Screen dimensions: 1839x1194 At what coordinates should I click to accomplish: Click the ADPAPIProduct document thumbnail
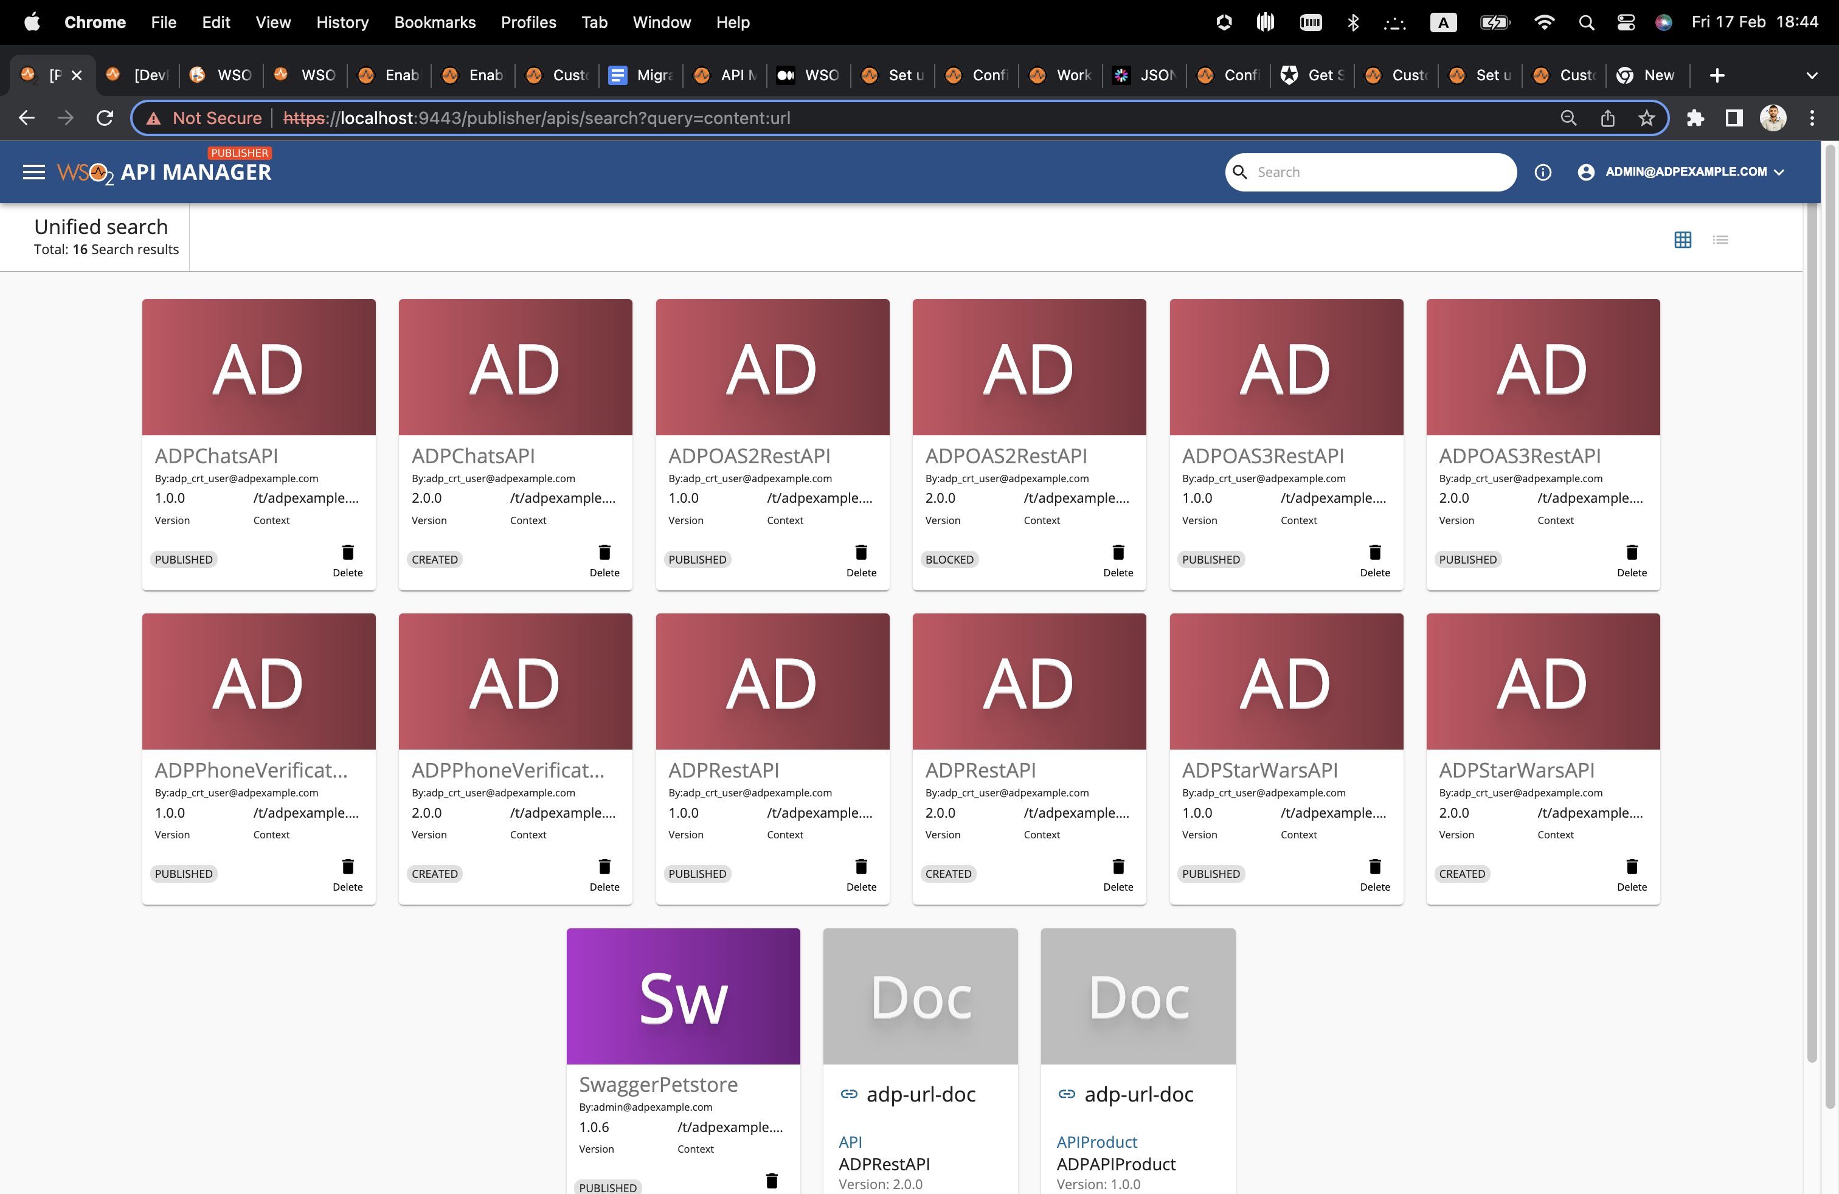[x=1137, y=996]
